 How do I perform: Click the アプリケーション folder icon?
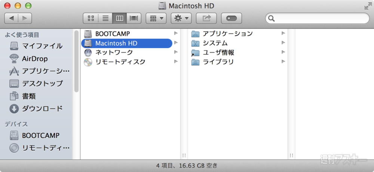coord(195,34)
